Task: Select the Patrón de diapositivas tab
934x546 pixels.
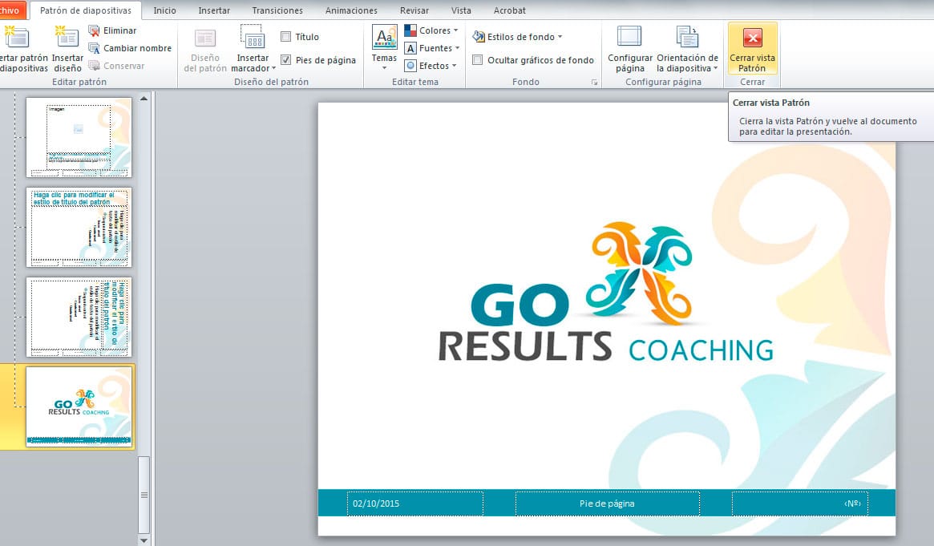Action: (x=86, y=10)
